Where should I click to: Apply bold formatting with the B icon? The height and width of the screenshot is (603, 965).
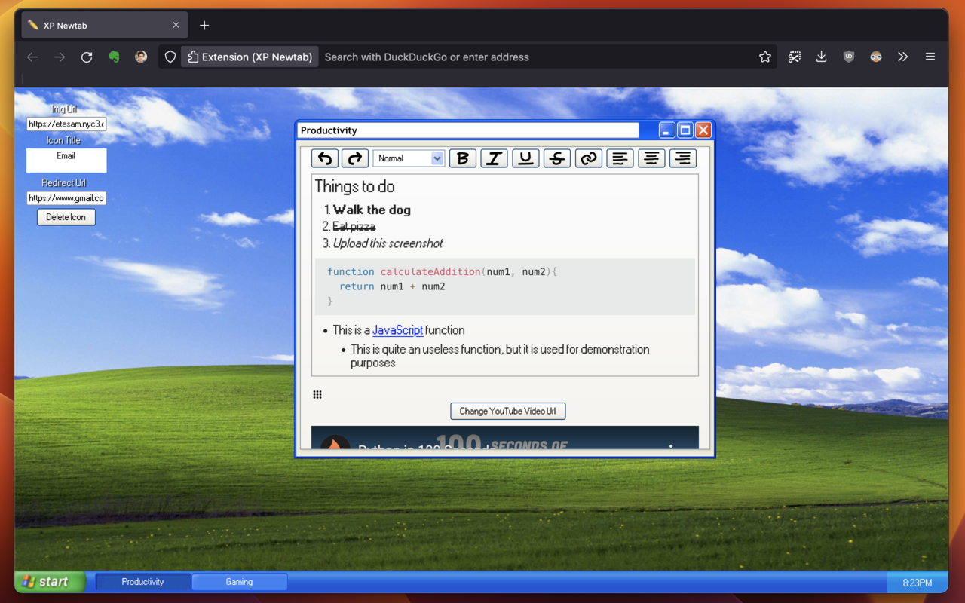(x=462, y=158)
